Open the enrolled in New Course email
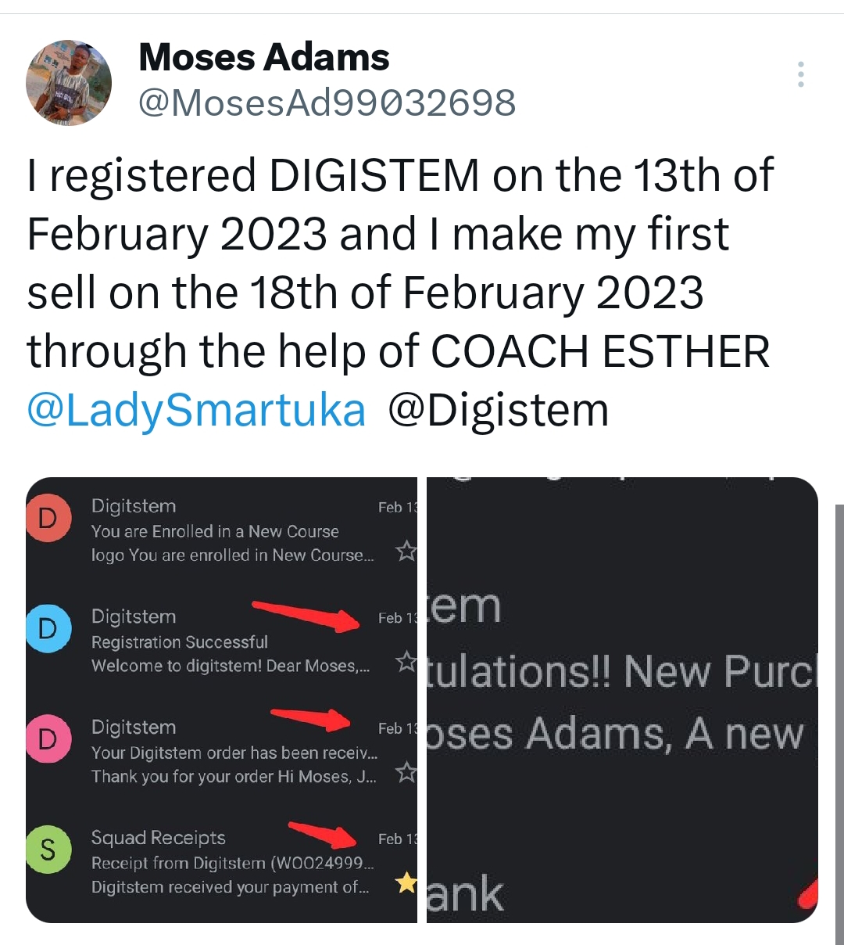 pos(219,530)
